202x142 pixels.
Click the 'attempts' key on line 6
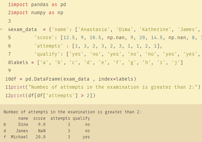tap(49, 46)
